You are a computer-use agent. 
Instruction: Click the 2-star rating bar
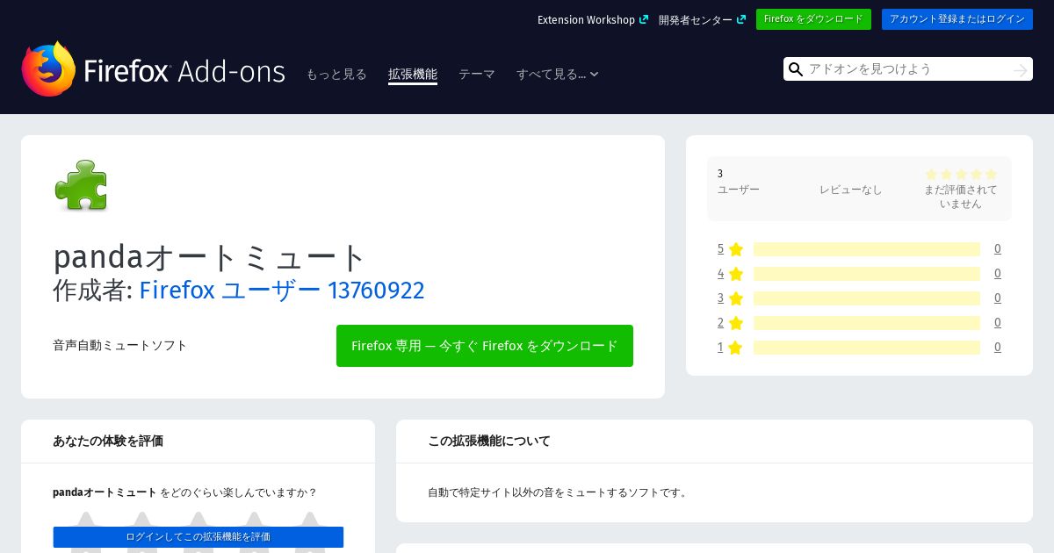coord(867,323)
